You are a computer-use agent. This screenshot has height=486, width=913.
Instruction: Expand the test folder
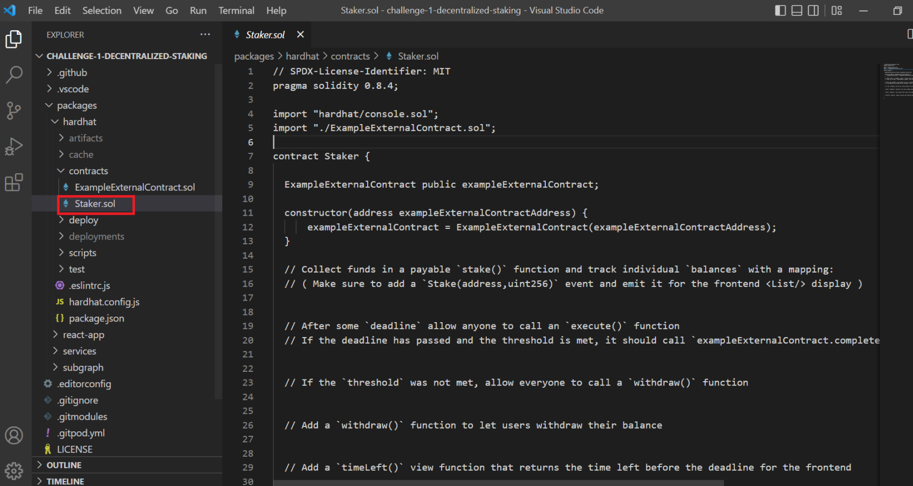61,269
